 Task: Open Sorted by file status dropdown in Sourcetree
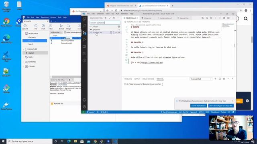[59, 80]
